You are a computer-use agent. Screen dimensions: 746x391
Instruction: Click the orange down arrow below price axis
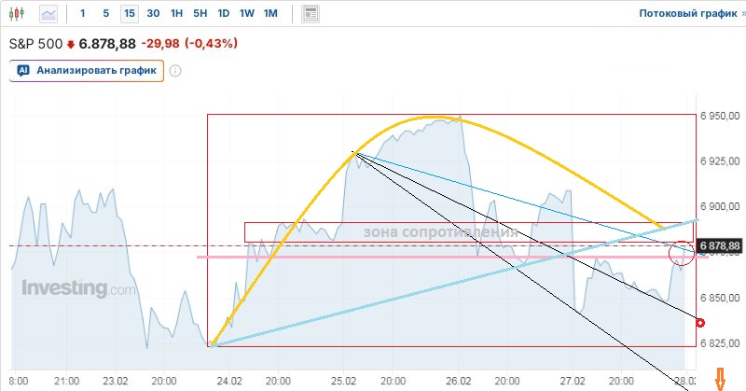[x=719, y=379]
